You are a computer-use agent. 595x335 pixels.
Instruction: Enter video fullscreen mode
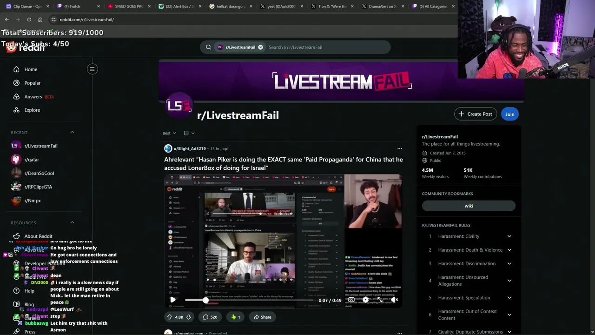pyautogui.click(x=380, y=300)
